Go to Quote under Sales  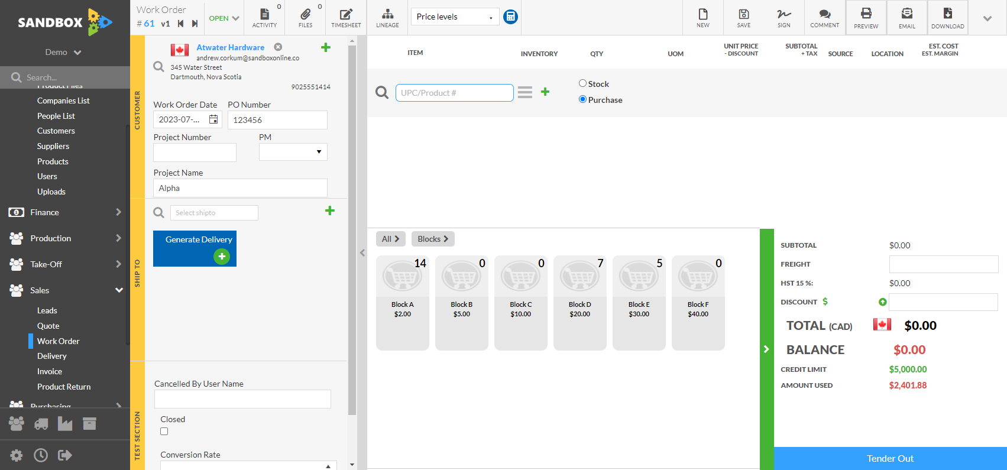click(48, 326)
